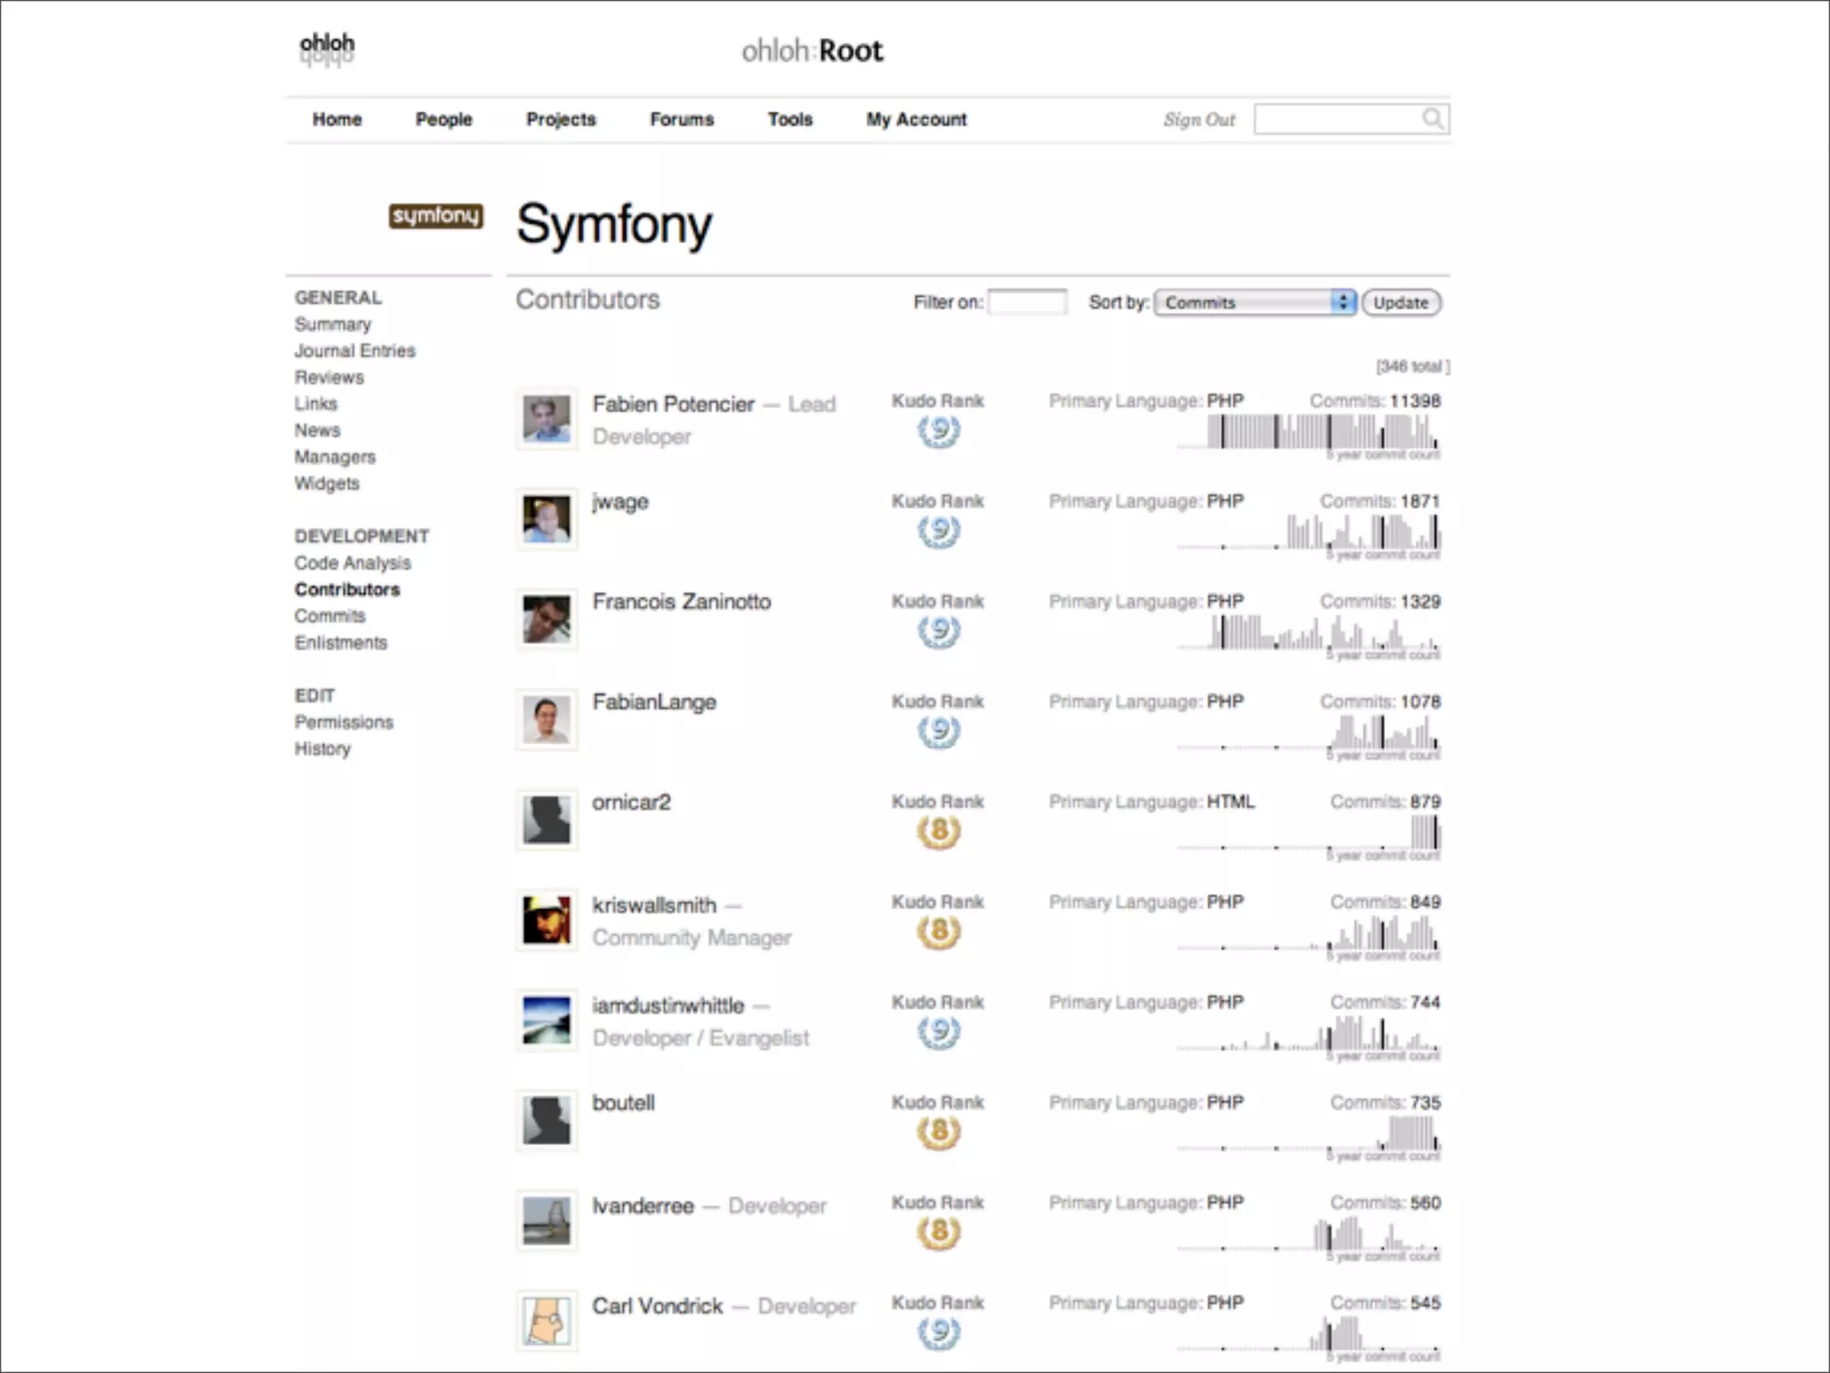The image size is (1830, 1373).
Task: Click iamdustinwhittle's Kudo Rank 9 badge
Action: coord(938,1032)
